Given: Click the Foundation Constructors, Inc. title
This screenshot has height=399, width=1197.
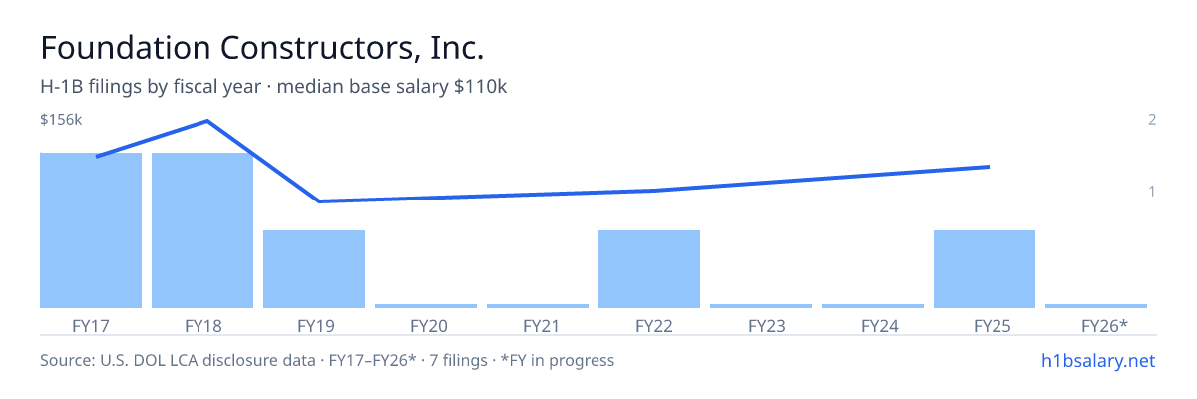Looking at the screenshot, I should tap(262, 48).
